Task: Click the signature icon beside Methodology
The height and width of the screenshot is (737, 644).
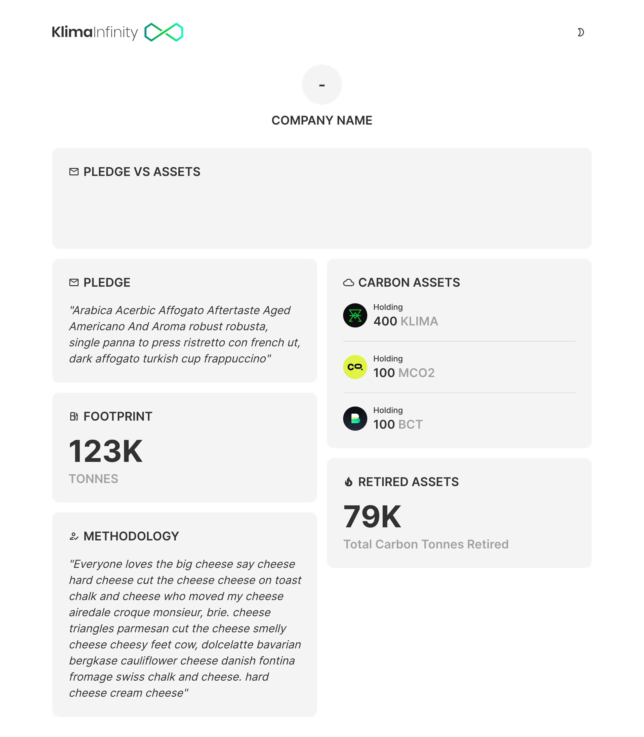Action: pos(74,536)
